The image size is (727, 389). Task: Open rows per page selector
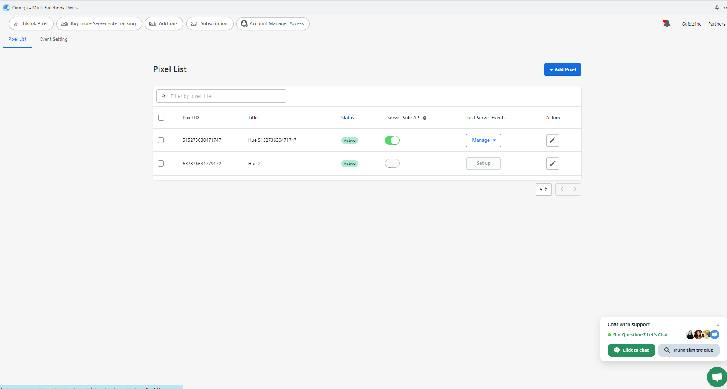[x=543, y=189]
